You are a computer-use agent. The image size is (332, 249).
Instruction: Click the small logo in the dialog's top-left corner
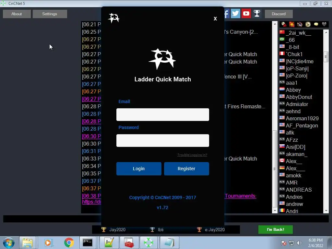point(114,18)
